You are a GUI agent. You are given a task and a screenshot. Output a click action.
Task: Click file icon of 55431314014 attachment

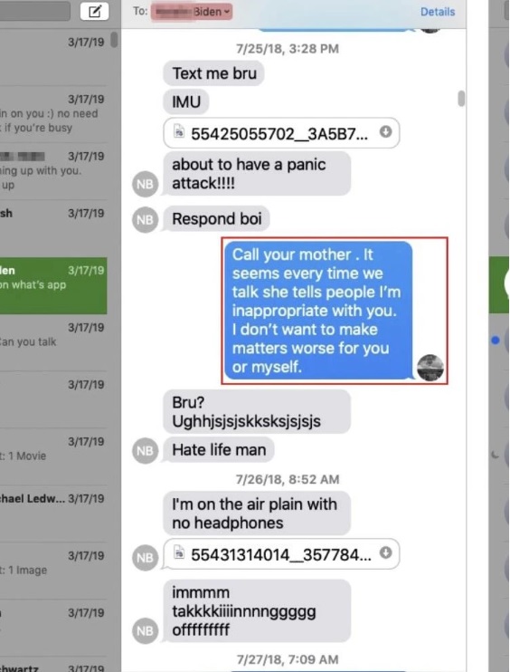pos(179,552)
